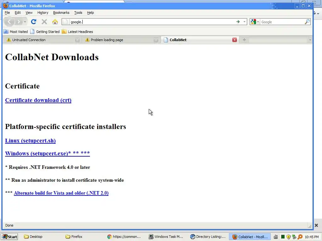Click the 'Requires .NET Framework 4.0 or later' note
The image size is (322, 241).
tap(47, 167)
